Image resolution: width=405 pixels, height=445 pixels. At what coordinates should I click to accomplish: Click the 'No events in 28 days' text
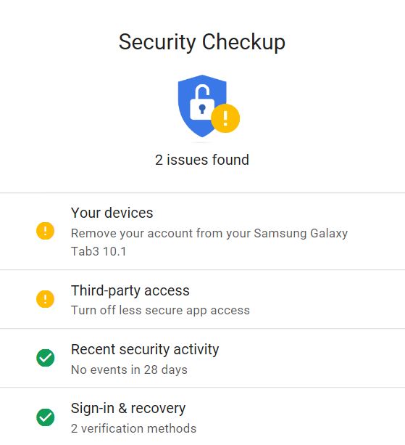click(x=129, y=370)
